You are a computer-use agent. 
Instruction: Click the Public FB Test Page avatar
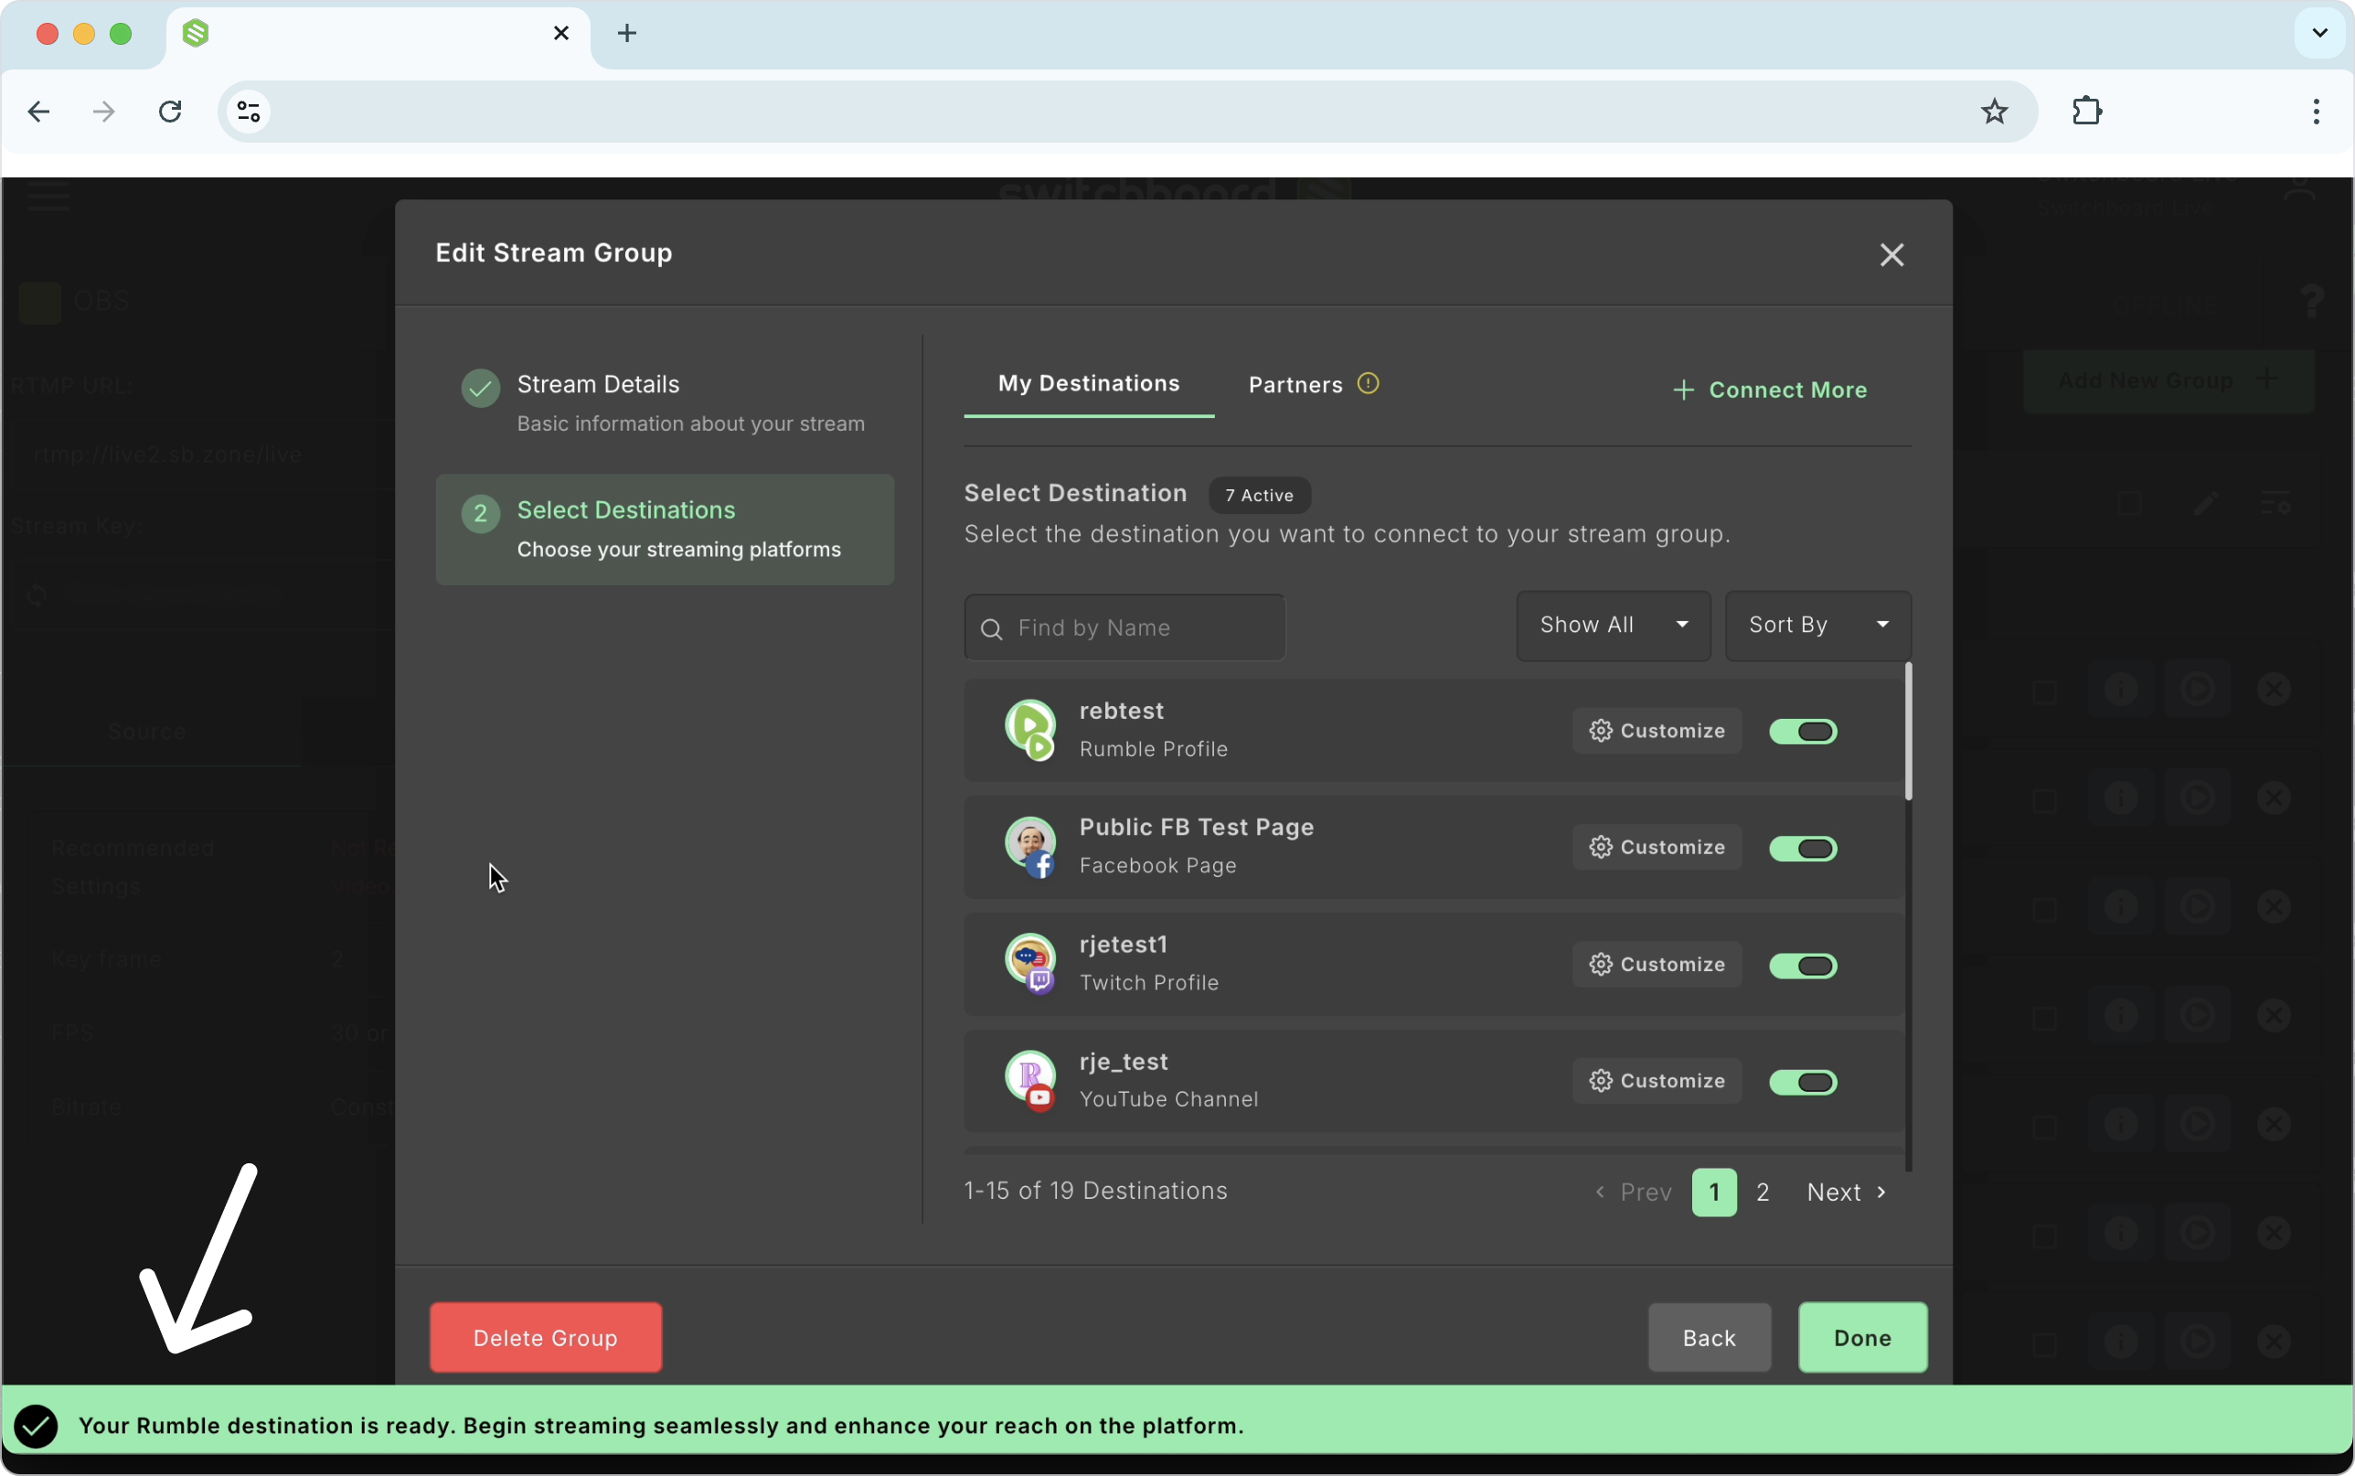point(1030,846)
